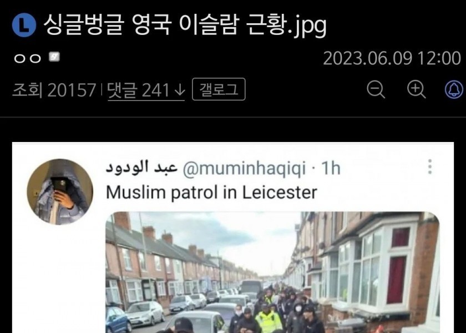
Task: Tap the post title 싱글벙글 영국 이슬람 근황.jpg
Action: [x=185, y=26]
